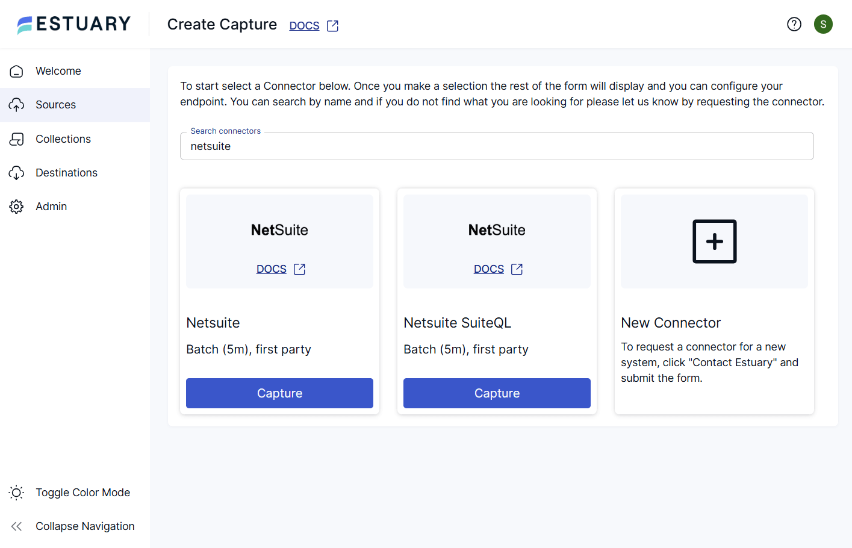Open the user avatar S menu
Viewport: 852px width, 548px height.
coord(823,24)
